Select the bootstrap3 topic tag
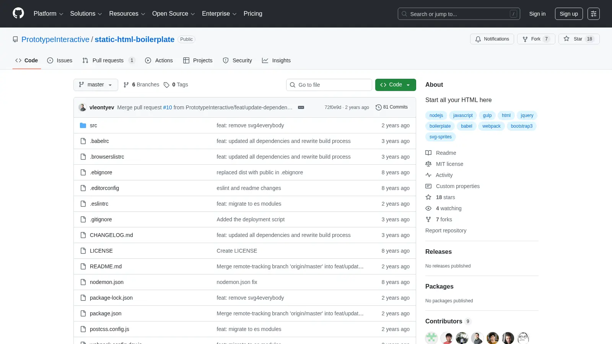612x344 pixels. [522, 126]
